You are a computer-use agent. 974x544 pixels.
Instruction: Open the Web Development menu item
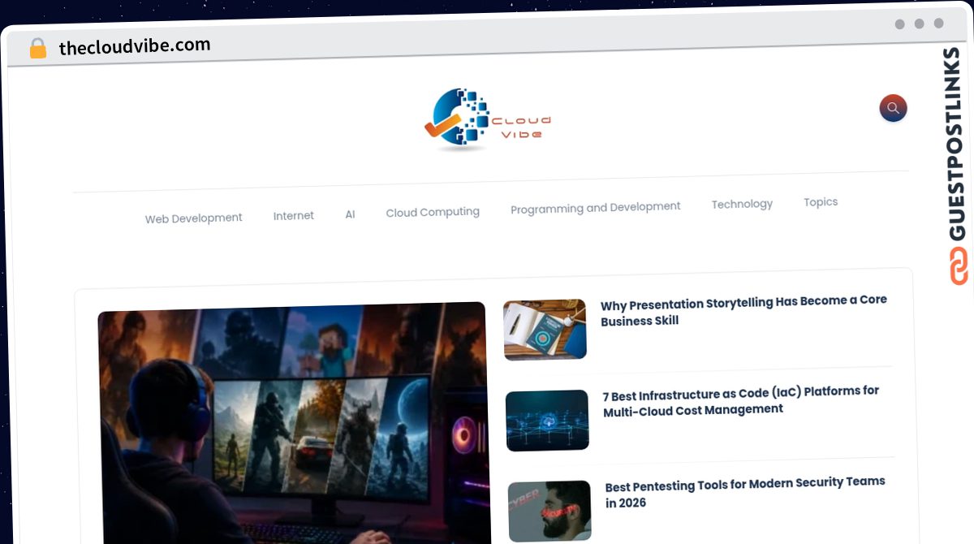click(193, 218)
